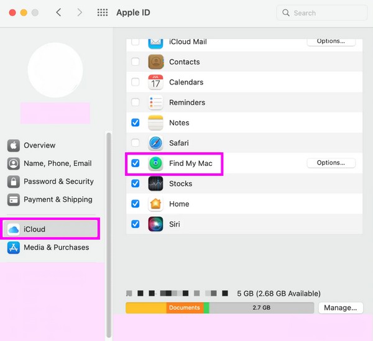Uncheck the Find My Mac checkbox
The width and height of the screenshot is (373, 341).
click(136, 163)
